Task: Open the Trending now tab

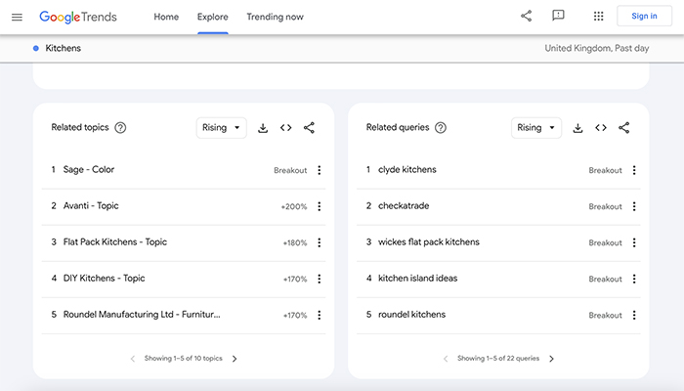Action: (275, 17)
